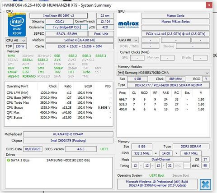Click the green UEFI Boot label
This screenshot has height=193, width=217.
157,175
